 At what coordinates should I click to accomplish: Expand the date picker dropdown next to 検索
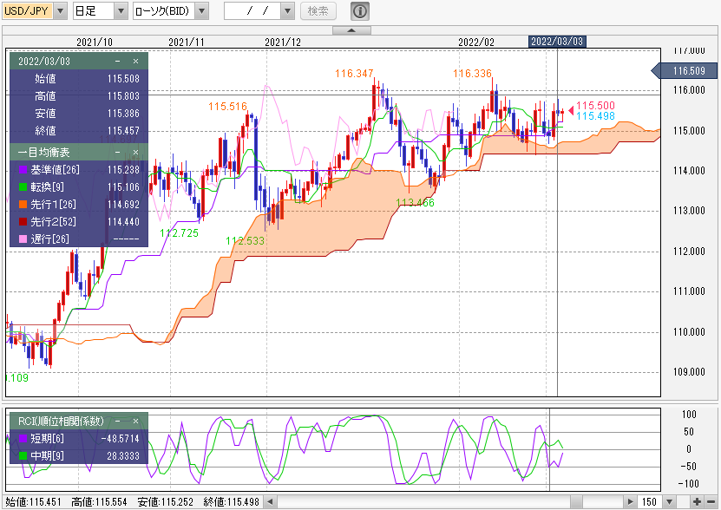[288, 11]
